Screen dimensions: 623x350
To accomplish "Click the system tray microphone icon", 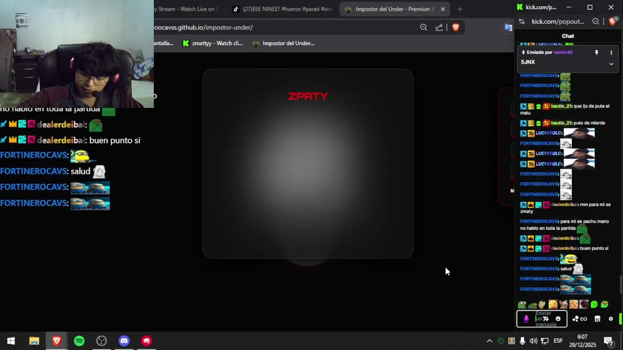I will tap(522, 341).
